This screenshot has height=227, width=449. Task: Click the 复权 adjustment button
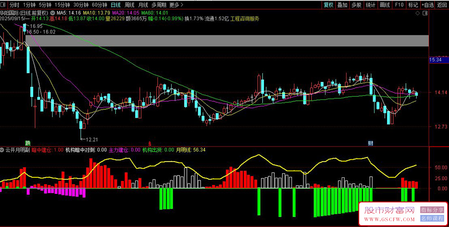coord(329,5)
